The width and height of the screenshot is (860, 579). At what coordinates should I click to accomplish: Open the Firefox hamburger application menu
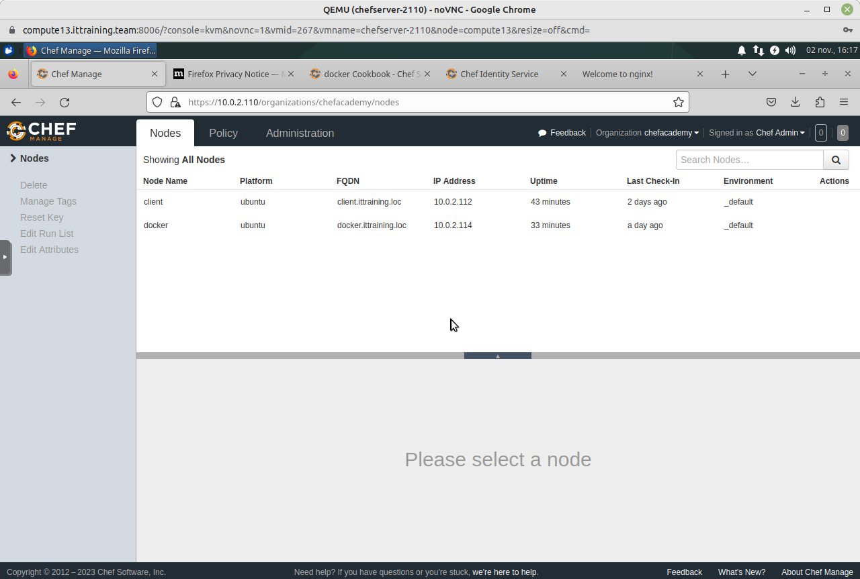click(x=843, y=103)
